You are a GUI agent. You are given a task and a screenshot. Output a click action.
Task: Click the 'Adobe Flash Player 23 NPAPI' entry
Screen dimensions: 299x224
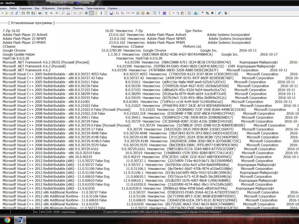point(24,39)
